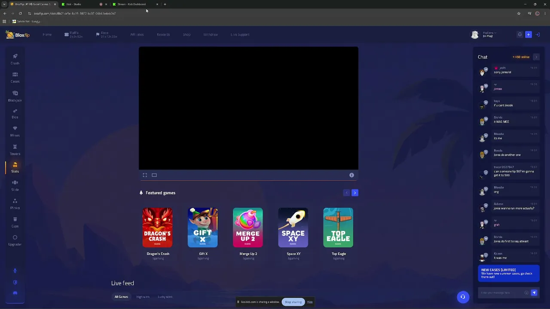The height and width of the screenshot is (309, 550).
Task: Send the chat message with arrow button
Action: click(x=534, y=293)
